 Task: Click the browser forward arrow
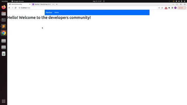tap(12, 8)
